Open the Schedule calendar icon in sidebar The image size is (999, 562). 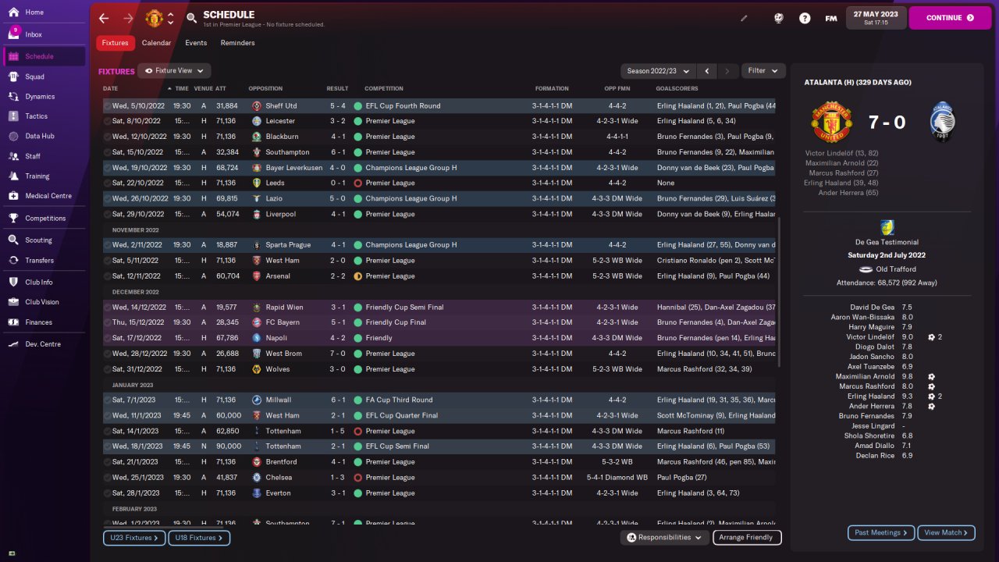(x=13, y=56)
